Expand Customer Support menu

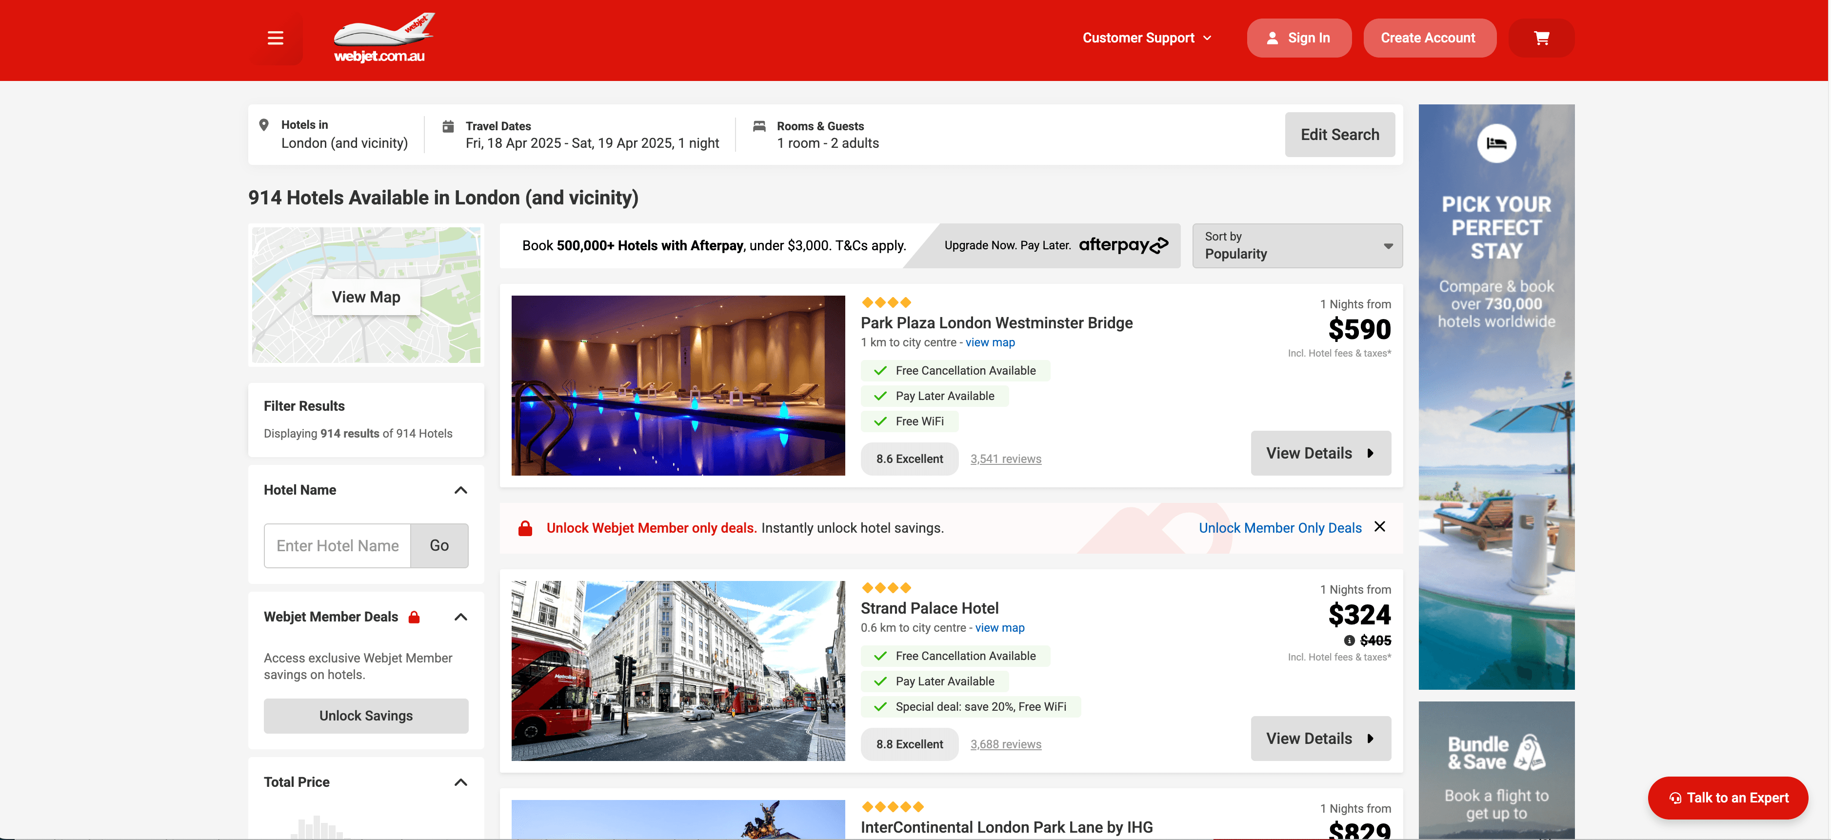1146,39
